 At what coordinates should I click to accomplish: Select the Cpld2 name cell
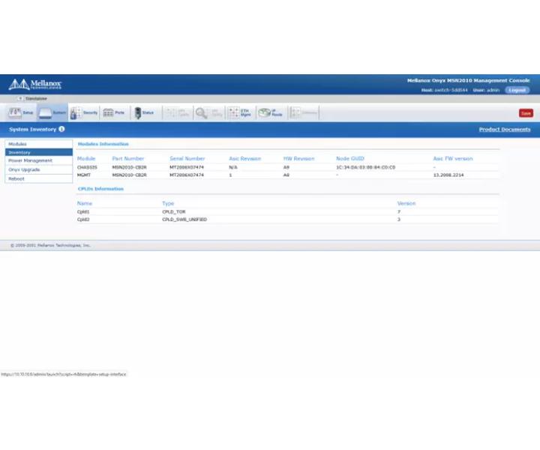pos(83,219)
